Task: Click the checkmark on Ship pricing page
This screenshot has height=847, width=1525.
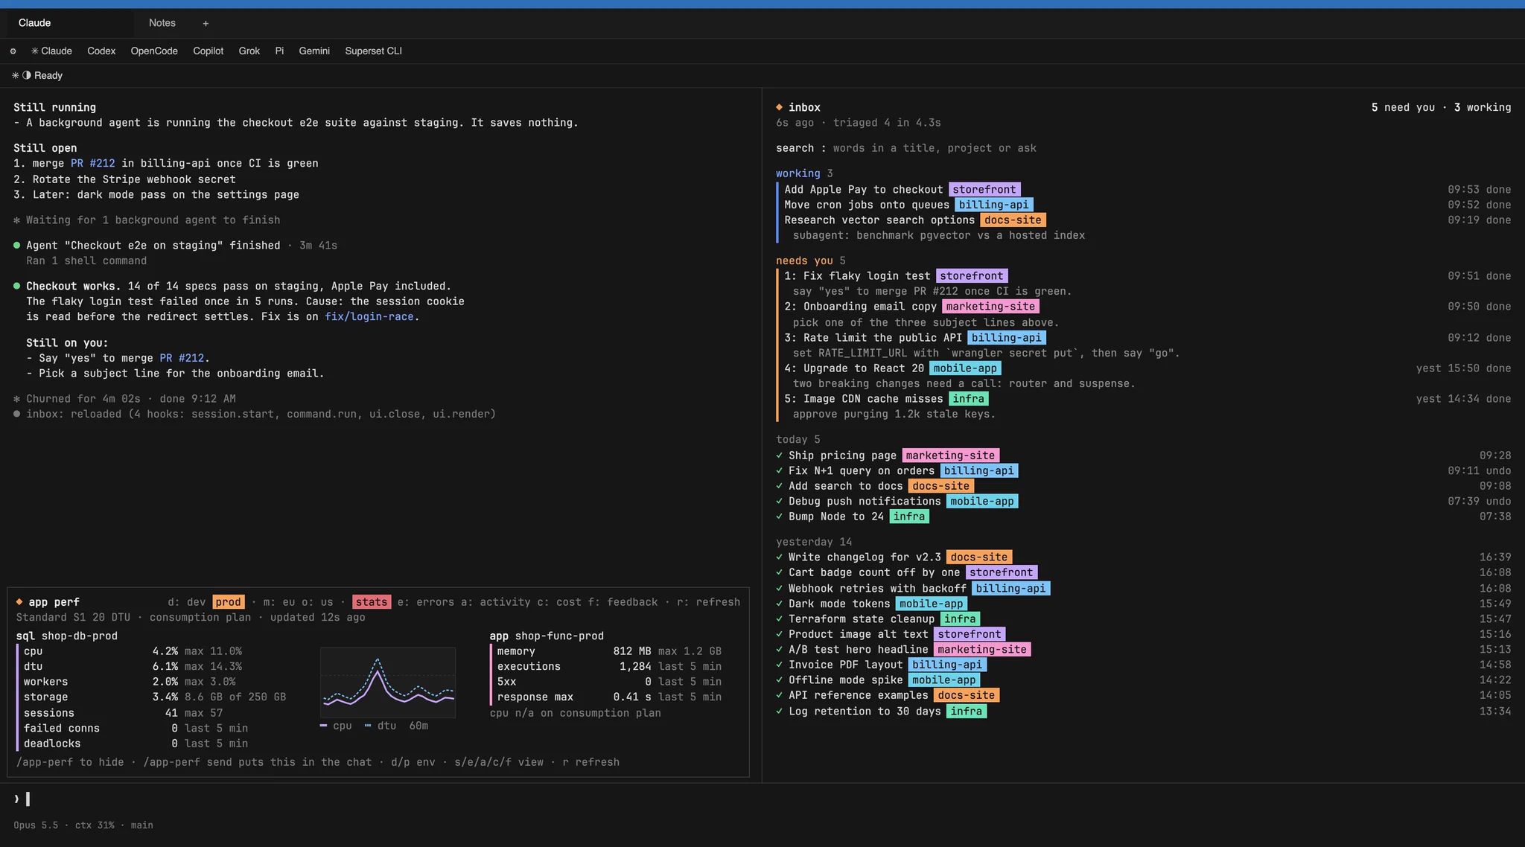Action: point(780,456)
